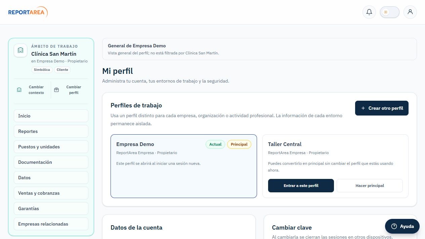
Task: Click the Clínica San Martín workspace name
Action: point(54,54)
